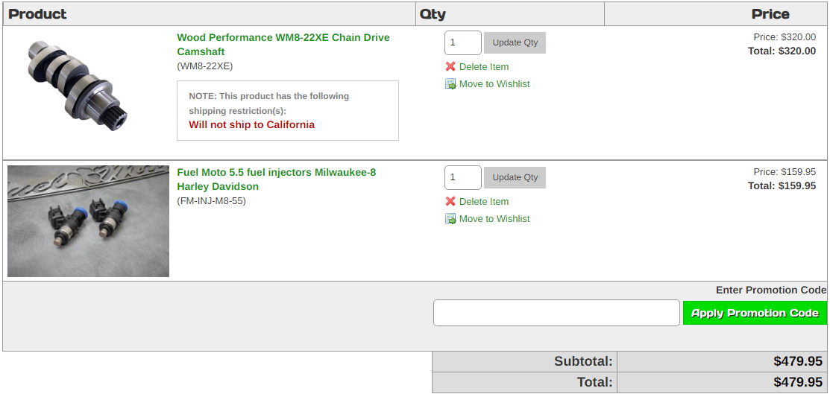Screen dimensions: 830x394
Task: Click the Product column header
Action: (x=37, y=14)
